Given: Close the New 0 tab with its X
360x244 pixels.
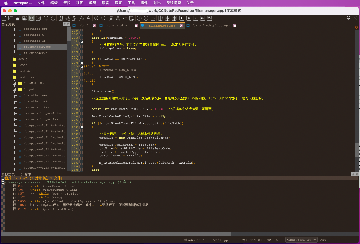Looking at the screenshot, I should (x=94, y=26).
